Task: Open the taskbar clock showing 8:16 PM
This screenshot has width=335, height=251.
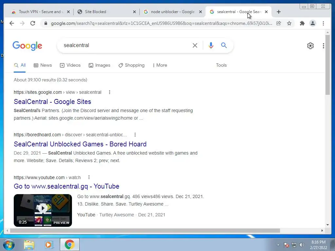Action: [318, 245]
